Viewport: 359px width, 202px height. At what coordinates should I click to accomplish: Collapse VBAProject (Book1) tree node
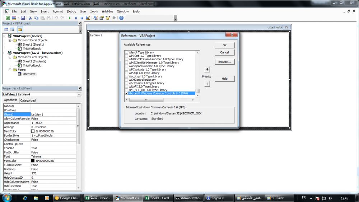(x=5, y=36)
